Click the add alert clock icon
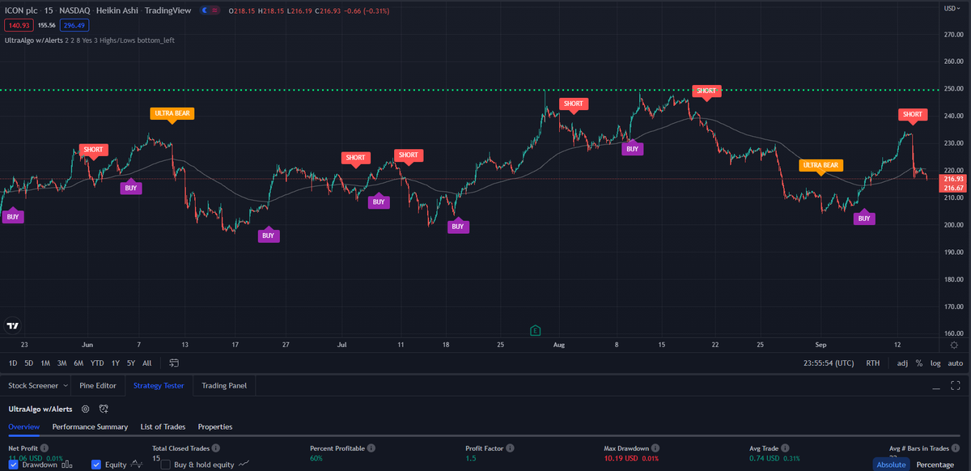The image size is (971, 471). coord(104,409)
